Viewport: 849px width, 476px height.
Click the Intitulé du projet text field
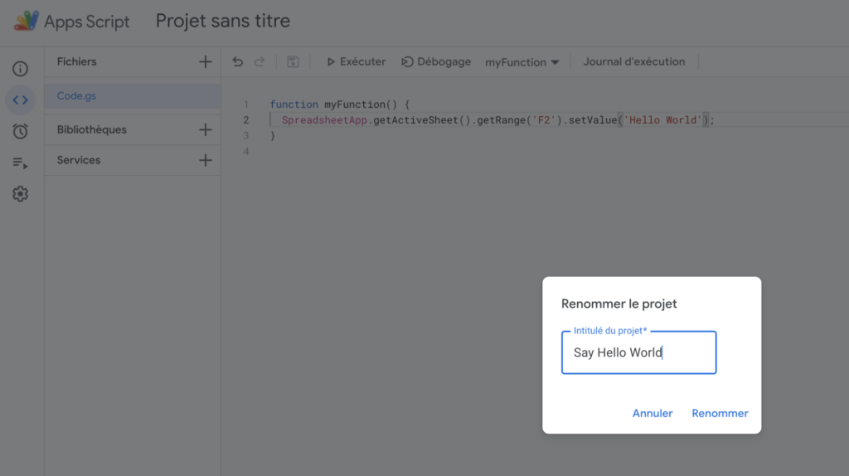(638, 352)
